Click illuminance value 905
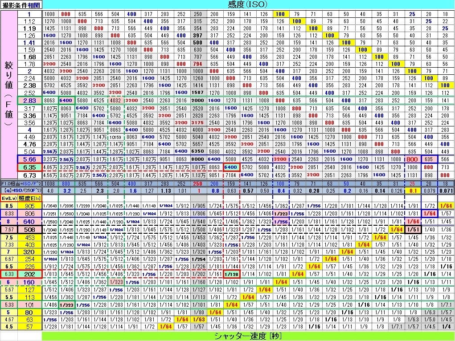Screen dimensions: 455x341 [29, 206]
